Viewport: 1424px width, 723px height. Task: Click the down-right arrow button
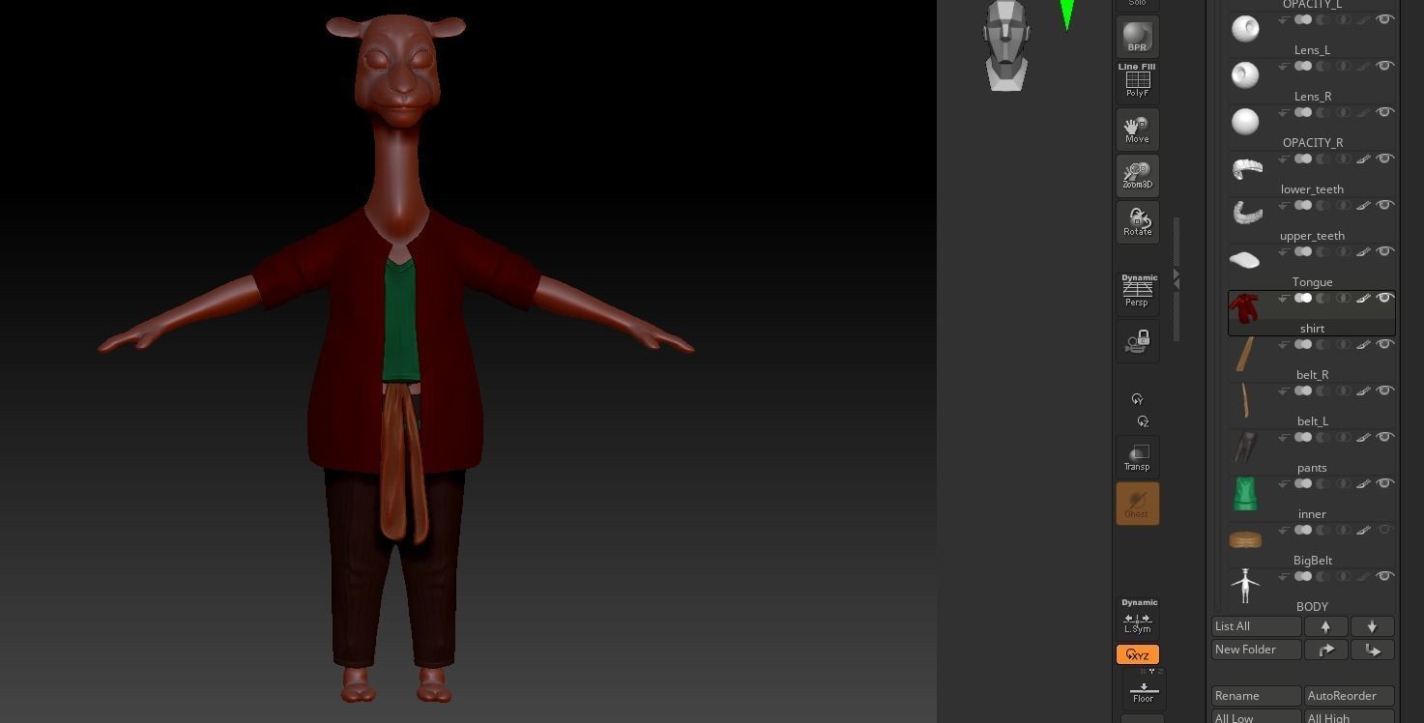click(1372, 650)
